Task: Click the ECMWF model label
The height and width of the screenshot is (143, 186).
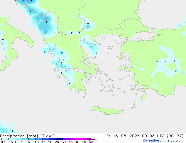Action: [47, 136]
